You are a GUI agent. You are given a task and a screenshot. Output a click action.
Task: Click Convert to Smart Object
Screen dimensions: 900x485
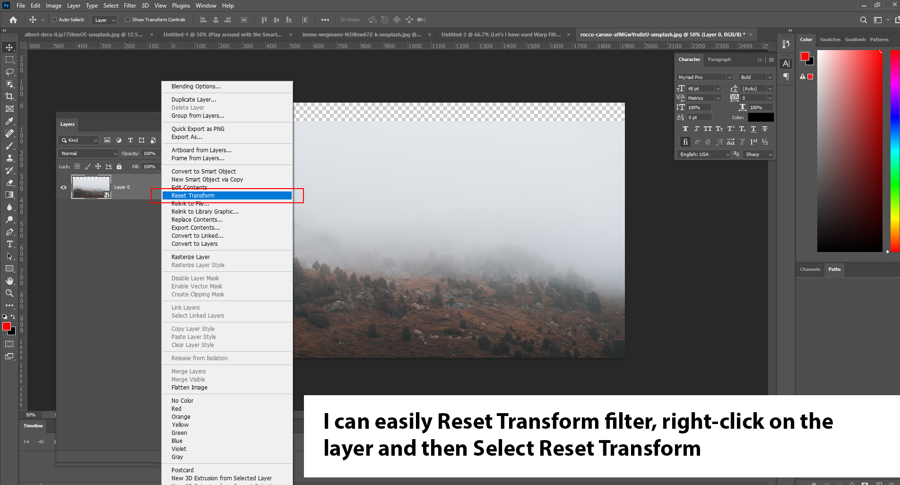pos(204,172)
